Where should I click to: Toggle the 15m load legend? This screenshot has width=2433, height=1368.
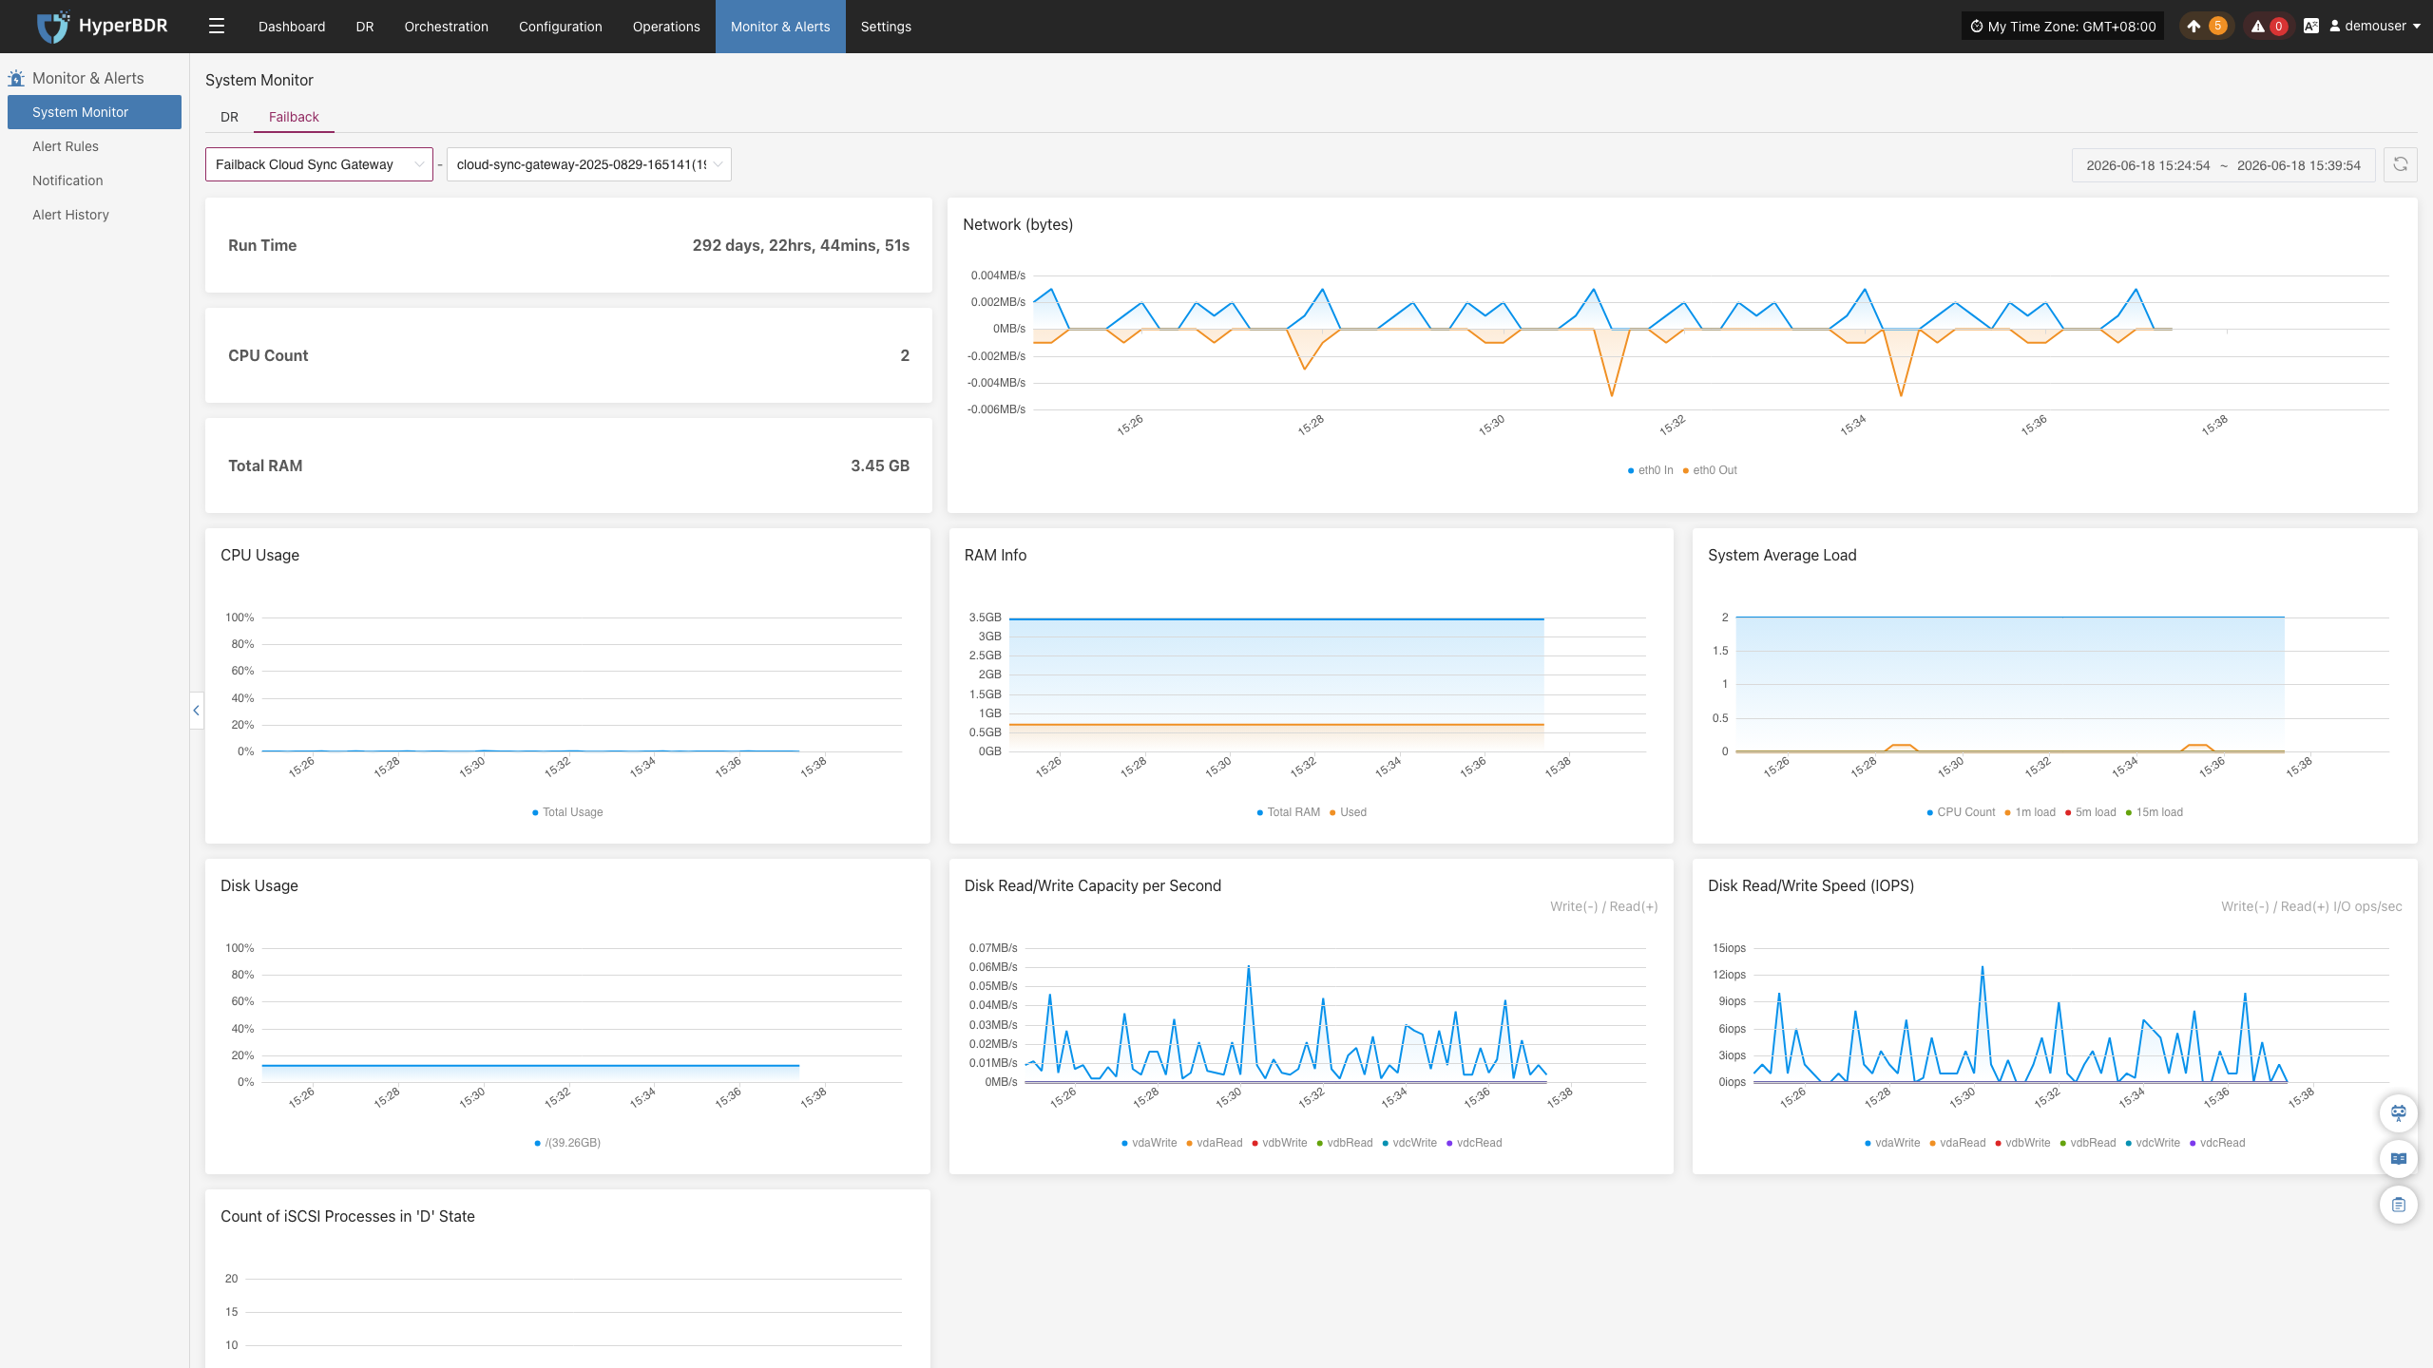pyautogui.click(x=2155, y=812)
